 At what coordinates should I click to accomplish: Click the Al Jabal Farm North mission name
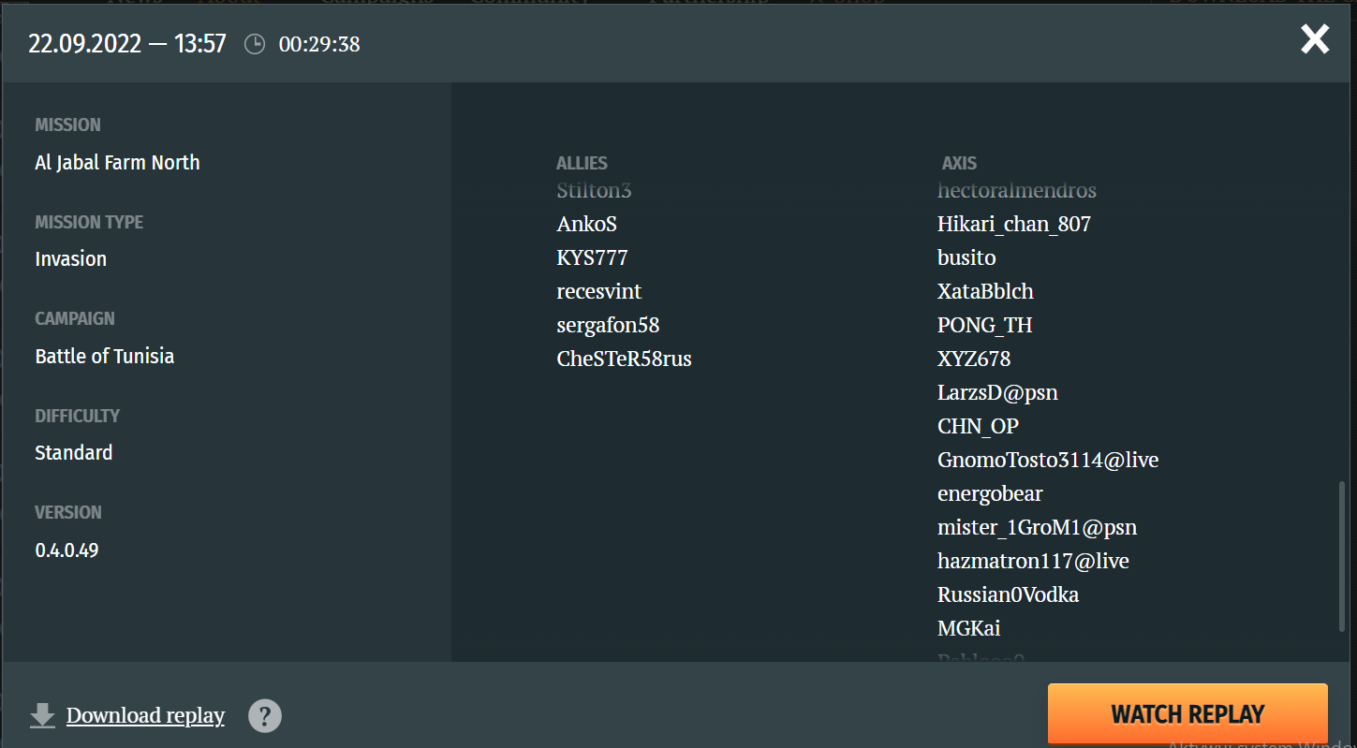click(x=117, y=162)
